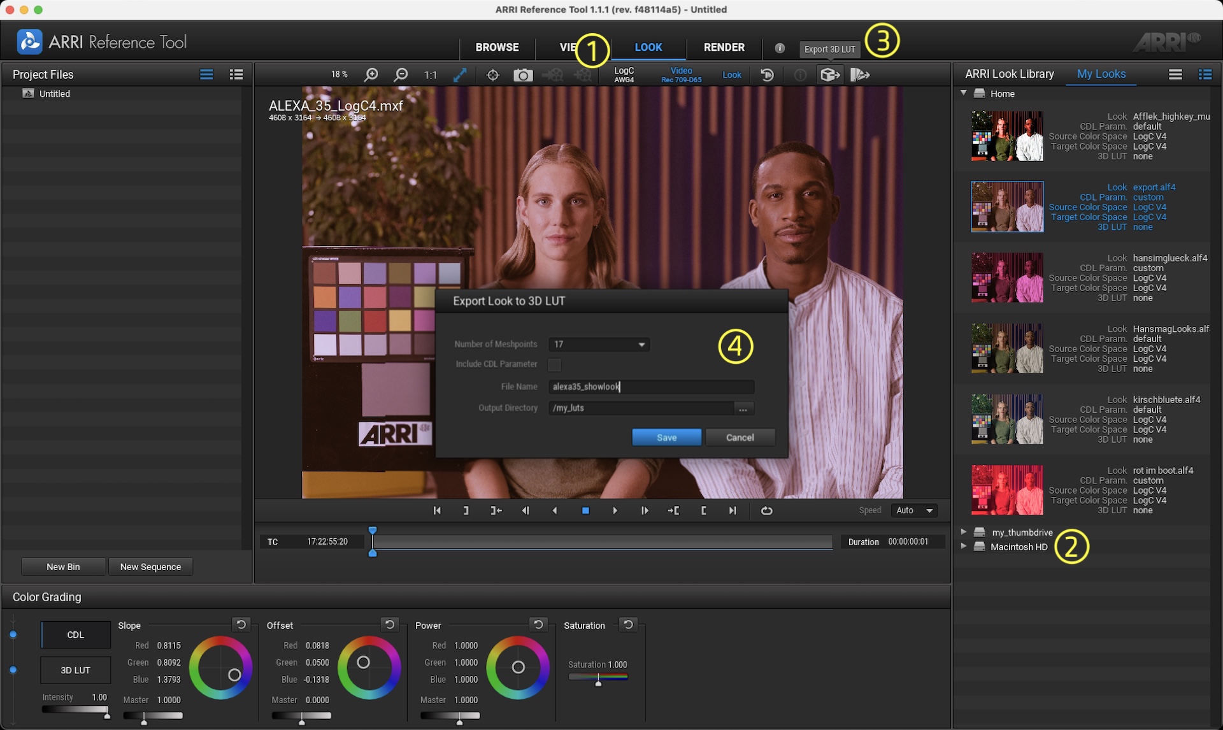
Task: Enable Include CDL Parameter checkbox
Action: [x=554, y=364]
